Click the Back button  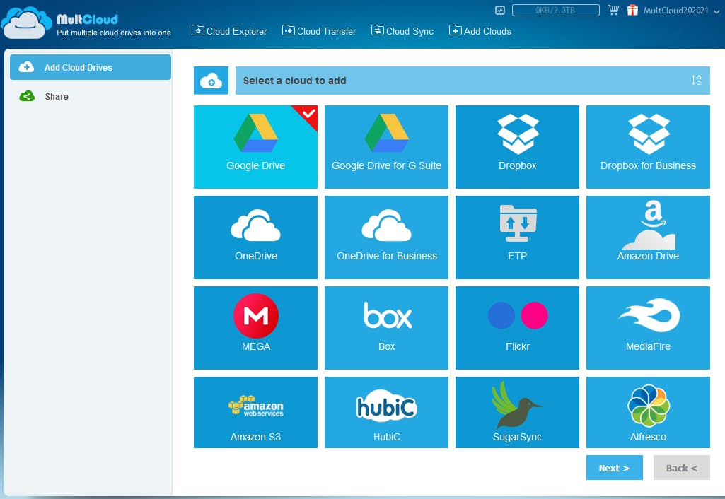click(x=682, y=468)
